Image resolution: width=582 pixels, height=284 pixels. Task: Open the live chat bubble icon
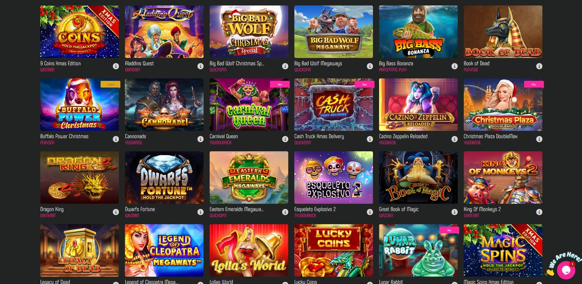[566, 270]
